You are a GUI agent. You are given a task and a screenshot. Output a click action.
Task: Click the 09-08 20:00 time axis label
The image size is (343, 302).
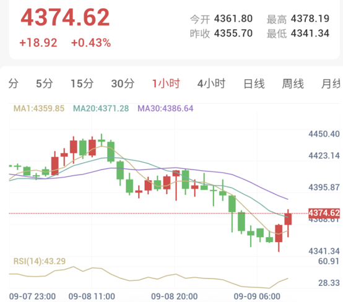coord(175,296)
